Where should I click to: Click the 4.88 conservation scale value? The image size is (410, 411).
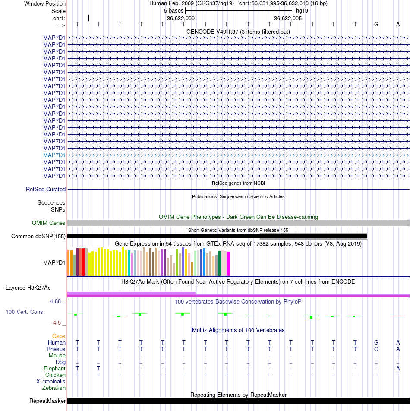tap(56, 301)
